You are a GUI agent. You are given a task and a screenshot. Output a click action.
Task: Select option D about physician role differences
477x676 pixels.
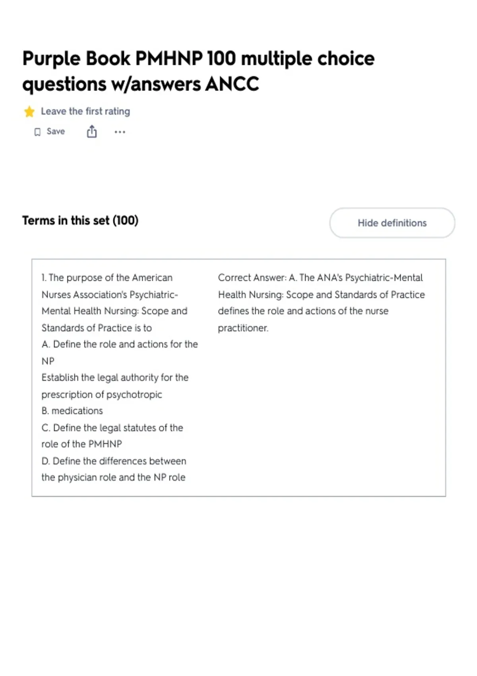pyautogui.click(x=114, y=469)
